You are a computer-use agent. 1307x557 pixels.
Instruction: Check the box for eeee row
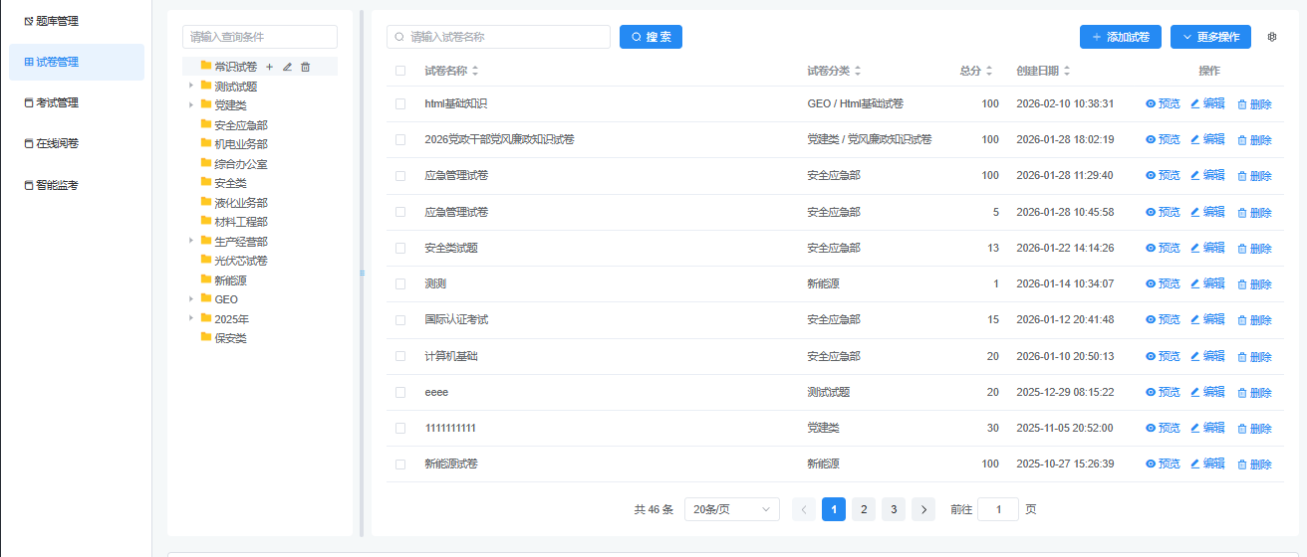[x=400, y=392]
